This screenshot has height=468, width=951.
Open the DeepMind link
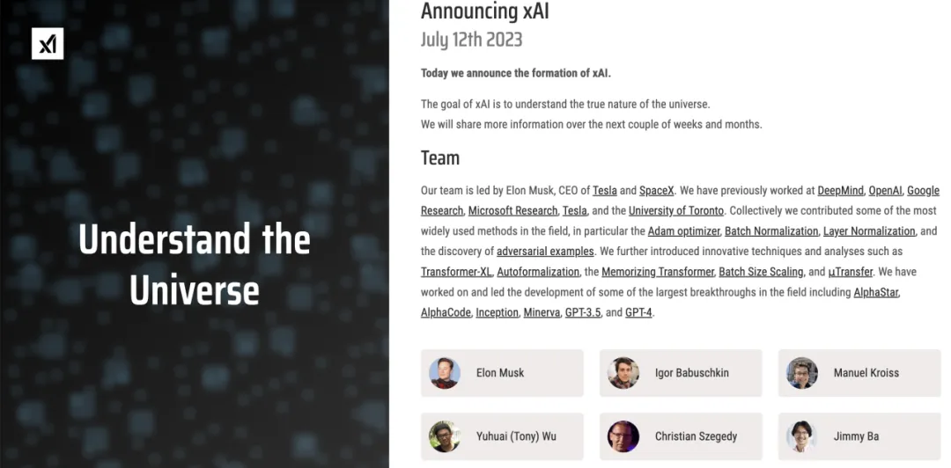(x=840, y=191)
